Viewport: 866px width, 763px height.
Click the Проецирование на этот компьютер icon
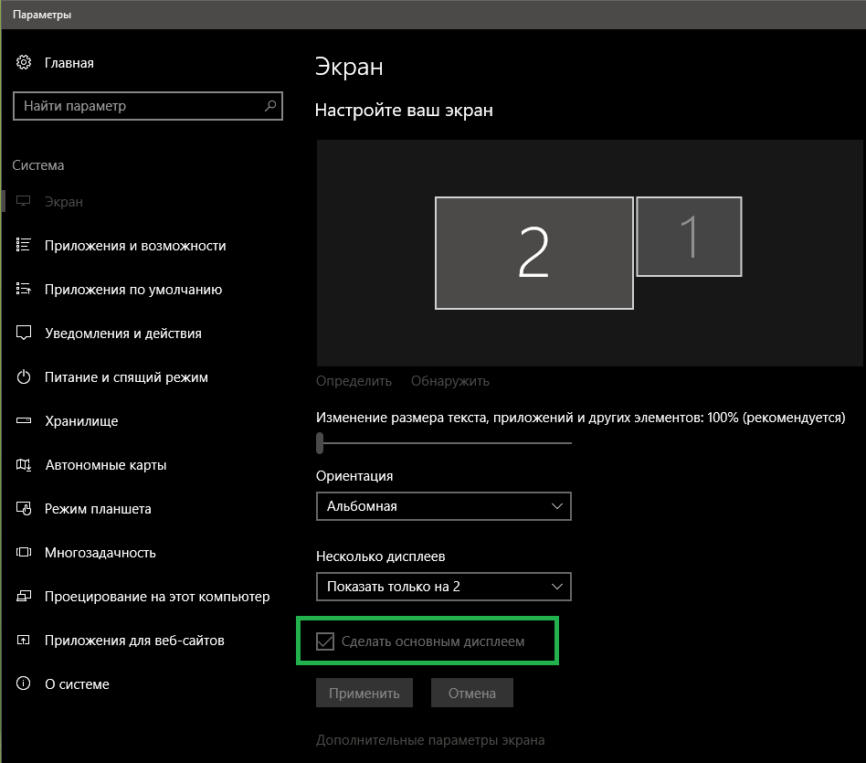[23, 596]
